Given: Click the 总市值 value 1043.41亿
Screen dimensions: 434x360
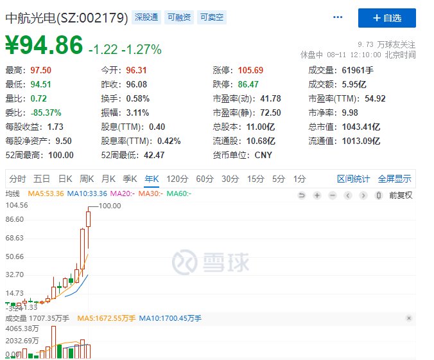Looking at the screenshot, I should click(x=361, y=127).
